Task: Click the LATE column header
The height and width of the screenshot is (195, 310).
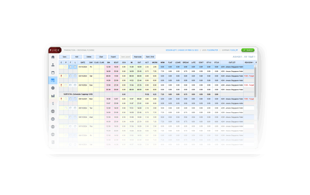Action: point(193,62)
